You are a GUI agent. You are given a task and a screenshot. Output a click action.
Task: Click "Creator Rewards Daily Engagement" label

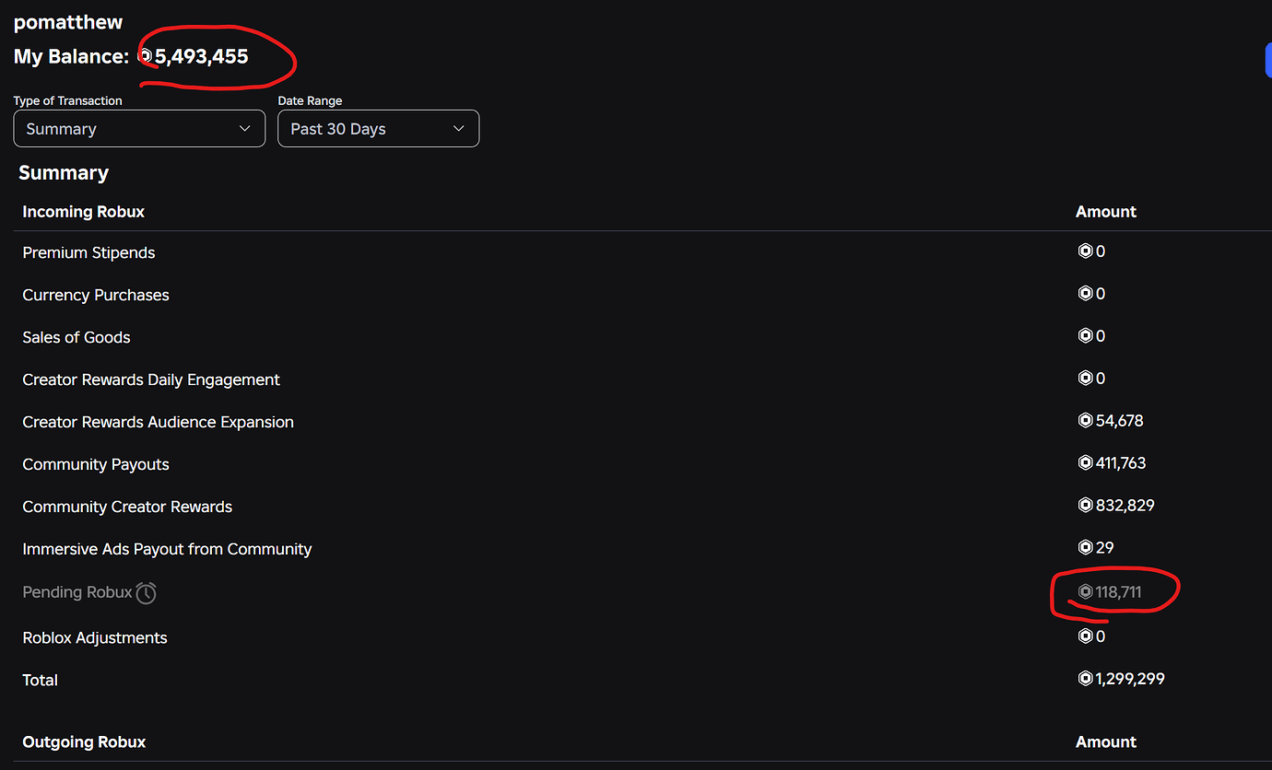click(x=151, y=379)
